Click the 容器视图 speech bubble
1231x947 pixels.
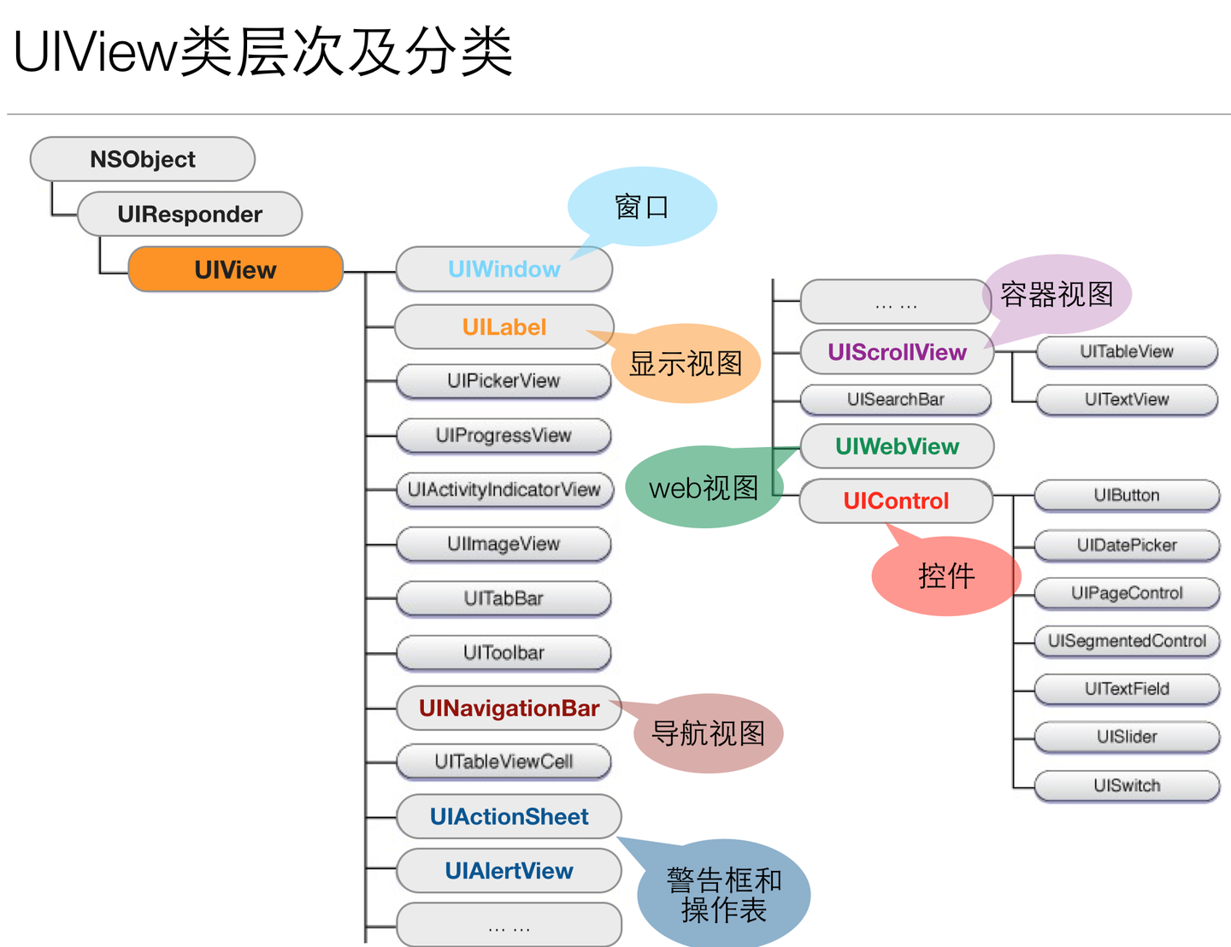tap(1058, 294)
